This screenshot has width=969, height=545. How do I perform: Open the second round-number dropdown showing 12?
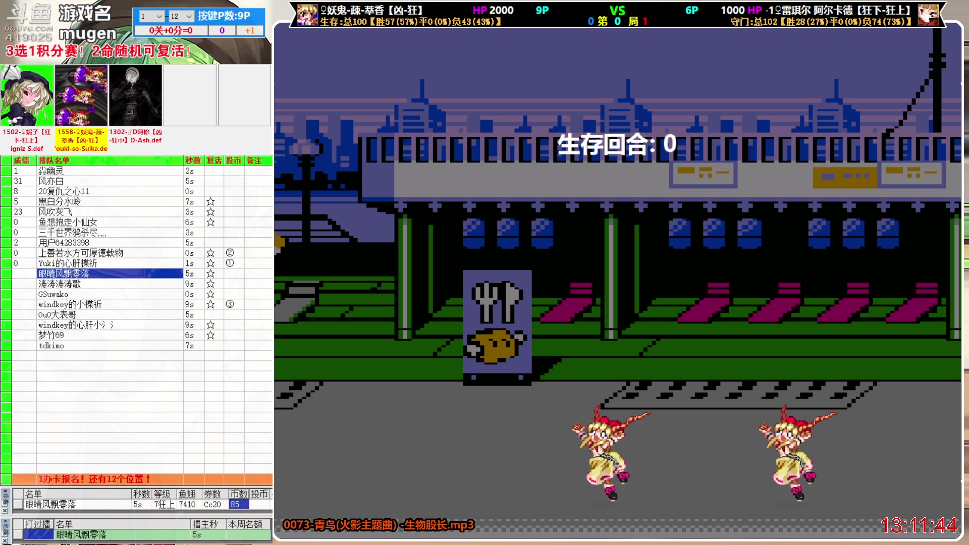(x=182, y=16)
